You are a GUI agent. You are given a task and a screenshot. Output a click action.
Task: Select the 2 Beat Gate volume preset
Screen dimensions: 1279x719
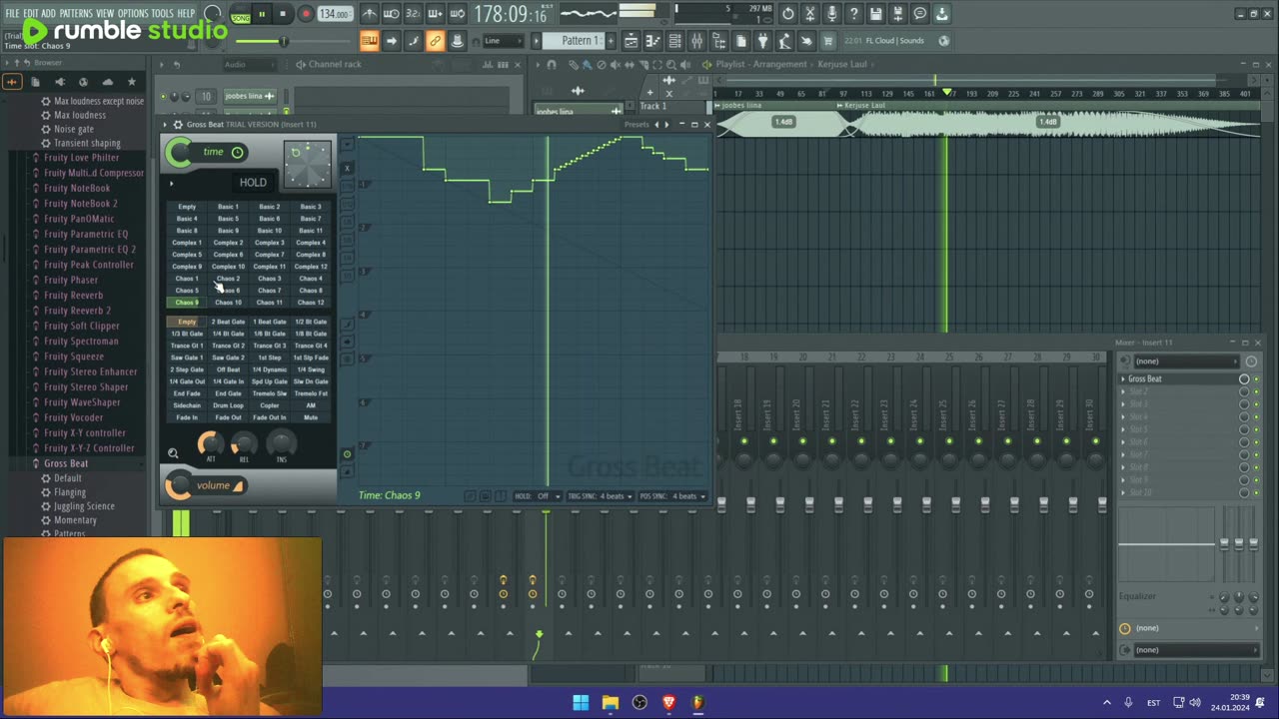point(228,323)
